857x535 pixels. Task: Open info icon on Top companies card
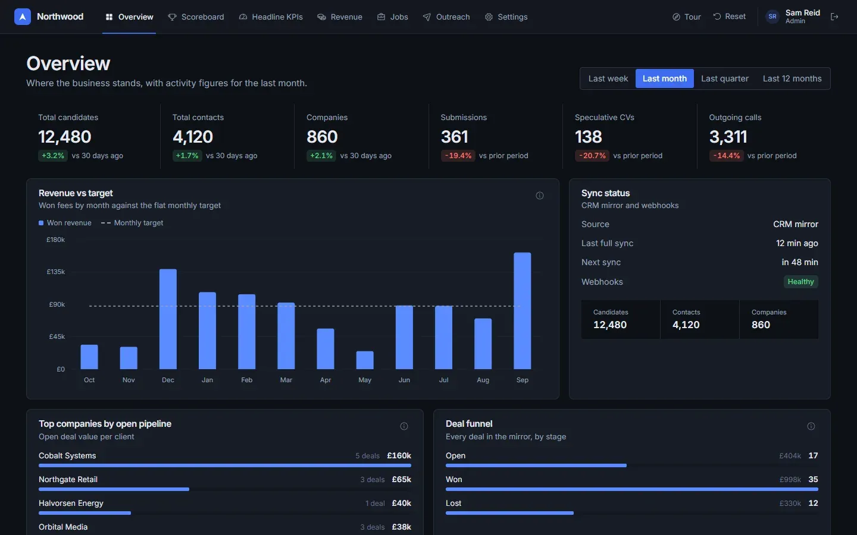[404, 426]
